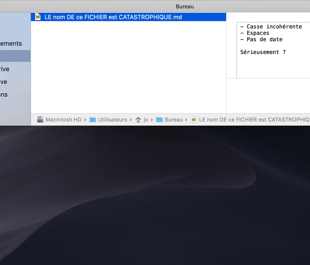
Task: Click the file name at path bar end
Action: click(254, 120)
